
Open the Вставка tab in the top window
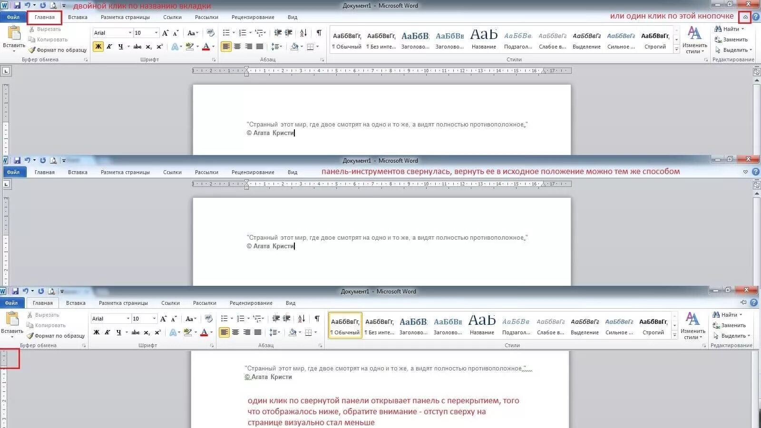click(78, 17)
